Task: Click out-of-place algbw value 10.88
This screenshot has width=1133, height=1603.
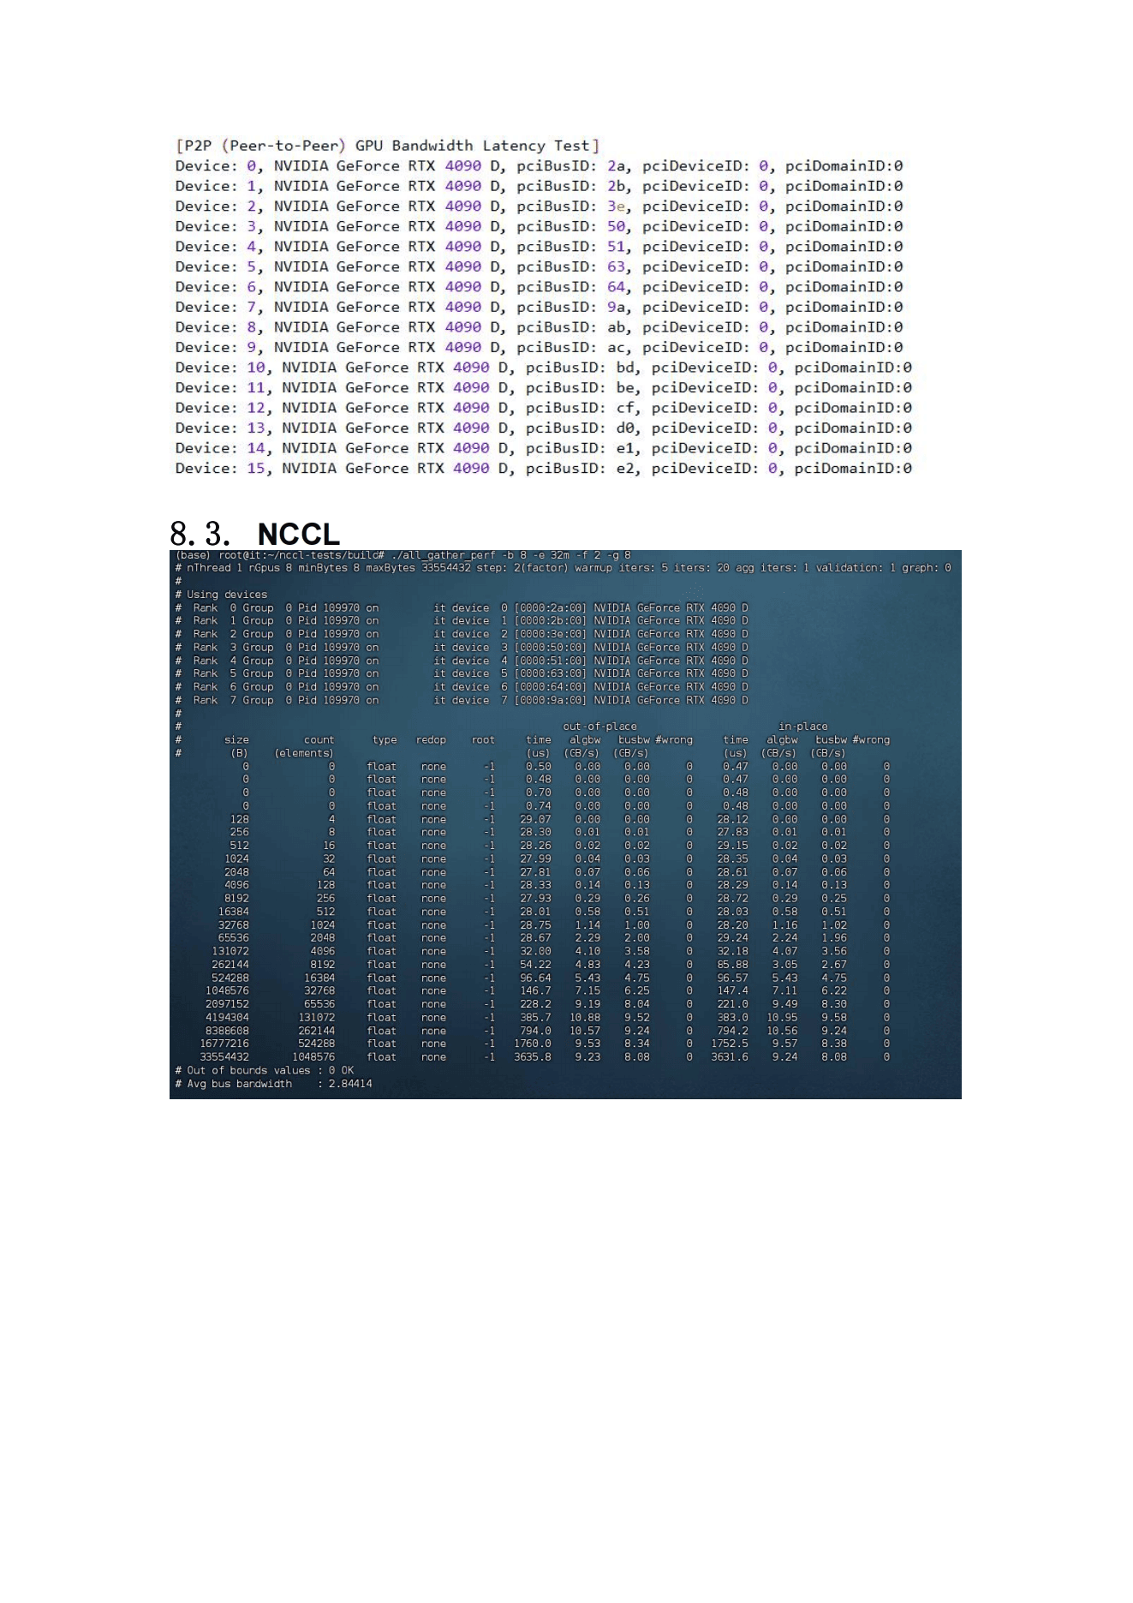Action: [585, 1018]
